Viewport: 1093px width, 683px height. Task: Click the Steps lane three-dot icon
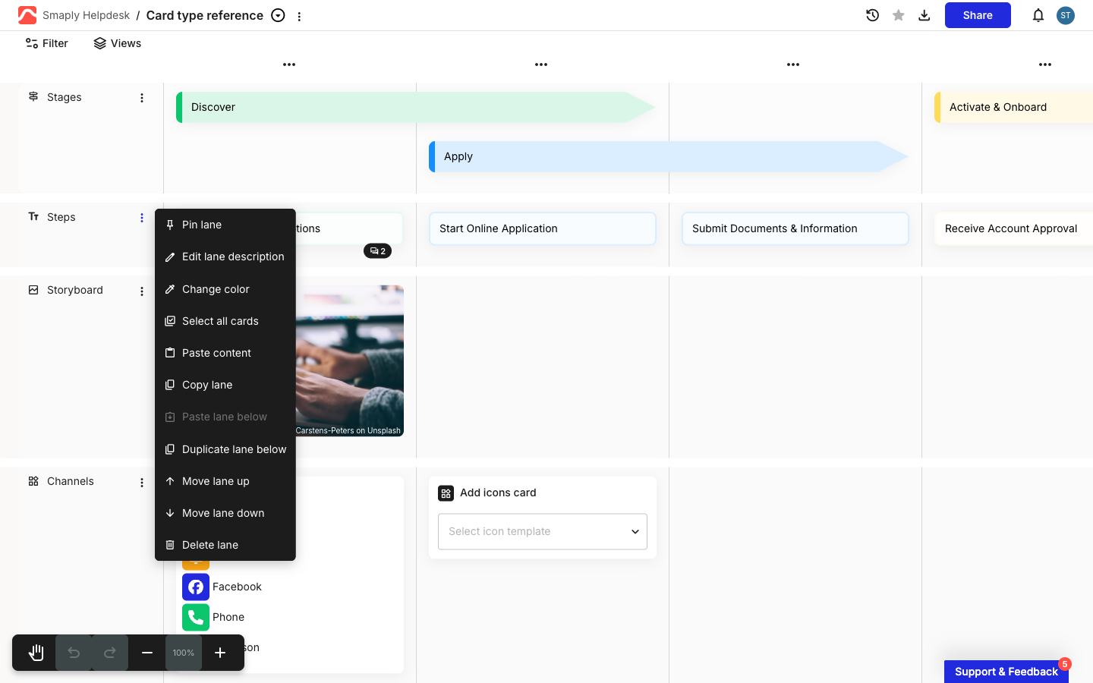142,218
